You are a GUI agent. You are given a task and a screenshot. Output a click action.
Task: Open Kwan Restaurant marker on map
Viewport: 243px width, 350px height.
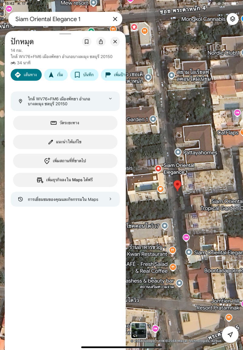point(172,250)
